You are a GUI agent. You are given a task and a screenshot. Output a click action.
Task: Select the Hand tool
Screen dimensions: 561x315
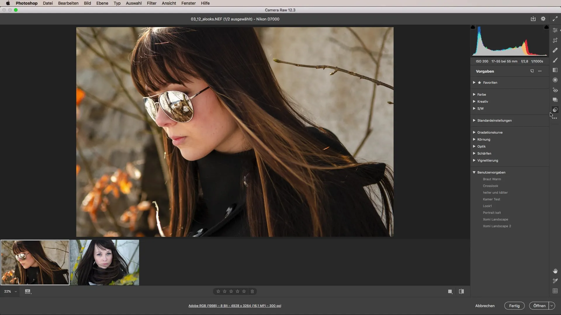[x=555, y=271]
